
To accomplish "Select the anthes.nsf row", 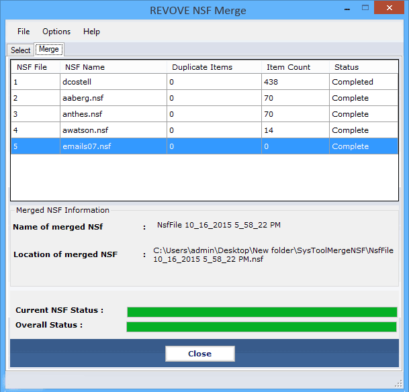I will 204,114.
